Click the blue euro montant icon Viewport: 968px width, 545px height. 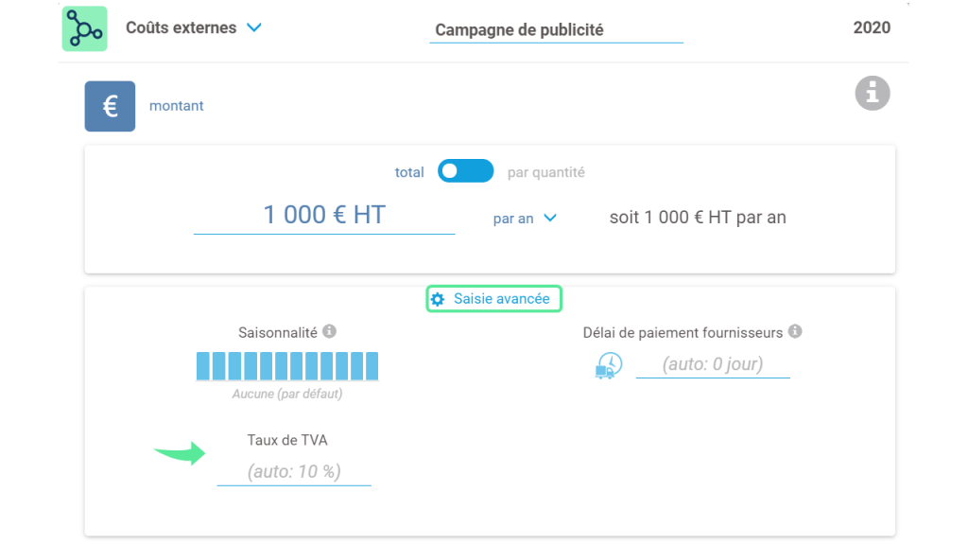(x=110, y=106)
